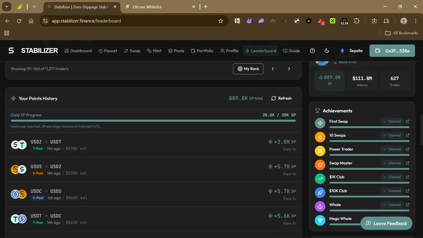Image resolution: width=423 pixels, height=238 pixels.
Task: Click the Mega Whale diamond icon
Action: coord(320,220)
